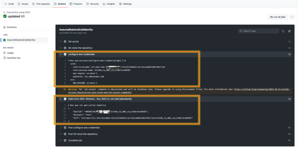Collapse the Run aws-actions/configure-aws-credentials group triangle
298x148 pixels.
point(69,61)
